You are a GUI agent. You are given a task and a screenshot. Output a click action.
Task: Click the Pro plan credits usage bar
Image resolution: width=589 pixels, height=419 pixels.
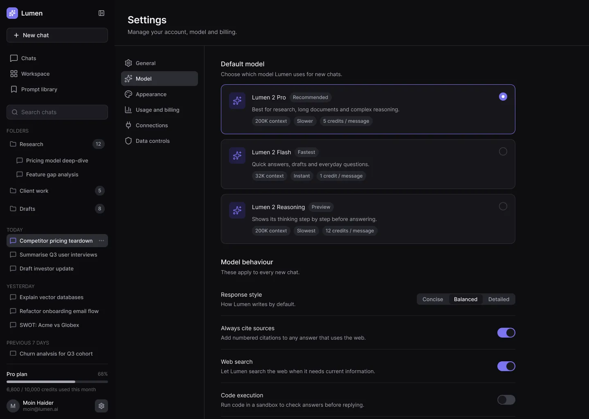[57, 382]
